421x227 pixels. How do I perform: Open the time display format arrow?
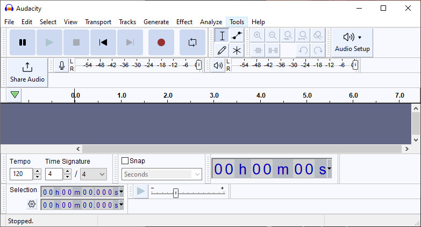[x=329, y=169]
